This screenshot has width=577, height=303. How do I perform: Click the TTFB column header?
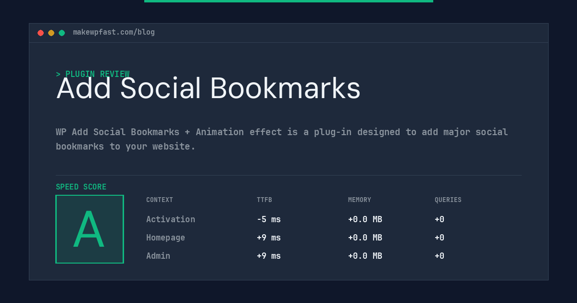click(264, 200)
